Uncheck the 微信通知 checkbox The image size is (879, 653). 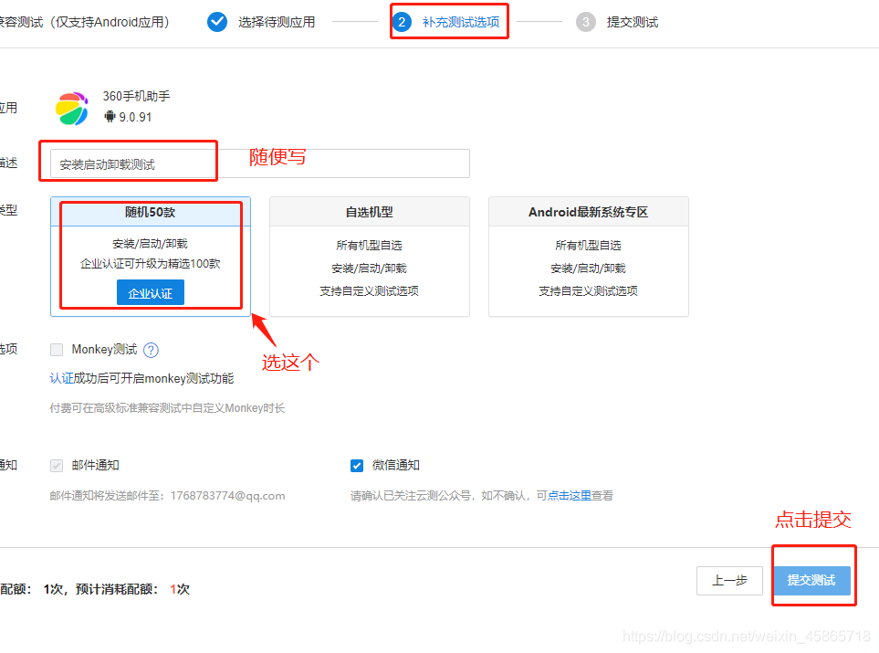point(357,466)
